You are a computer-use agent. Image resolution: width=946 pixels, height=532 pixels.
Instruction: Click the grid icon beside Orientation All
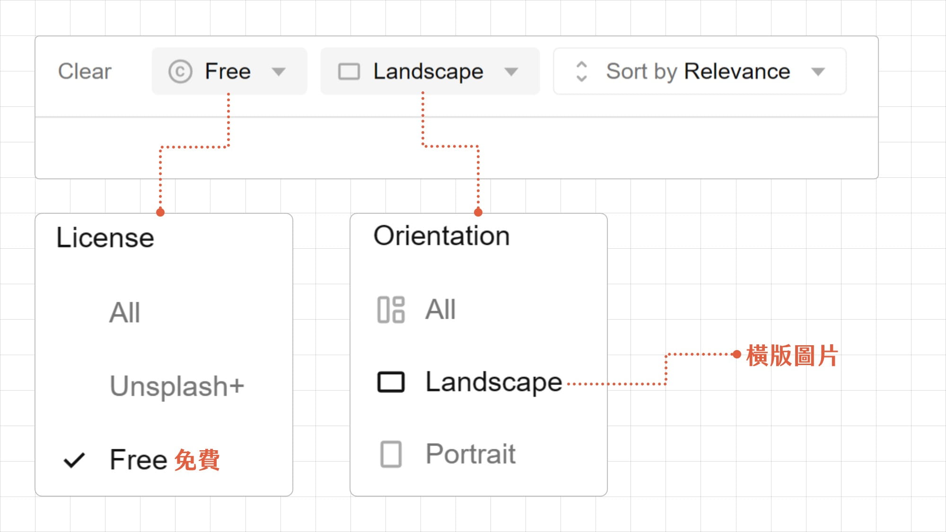point(391,310)
